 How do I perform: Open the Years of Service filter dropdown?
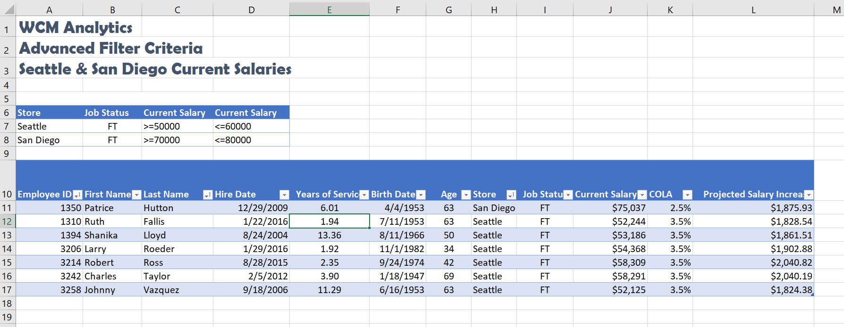364,195
